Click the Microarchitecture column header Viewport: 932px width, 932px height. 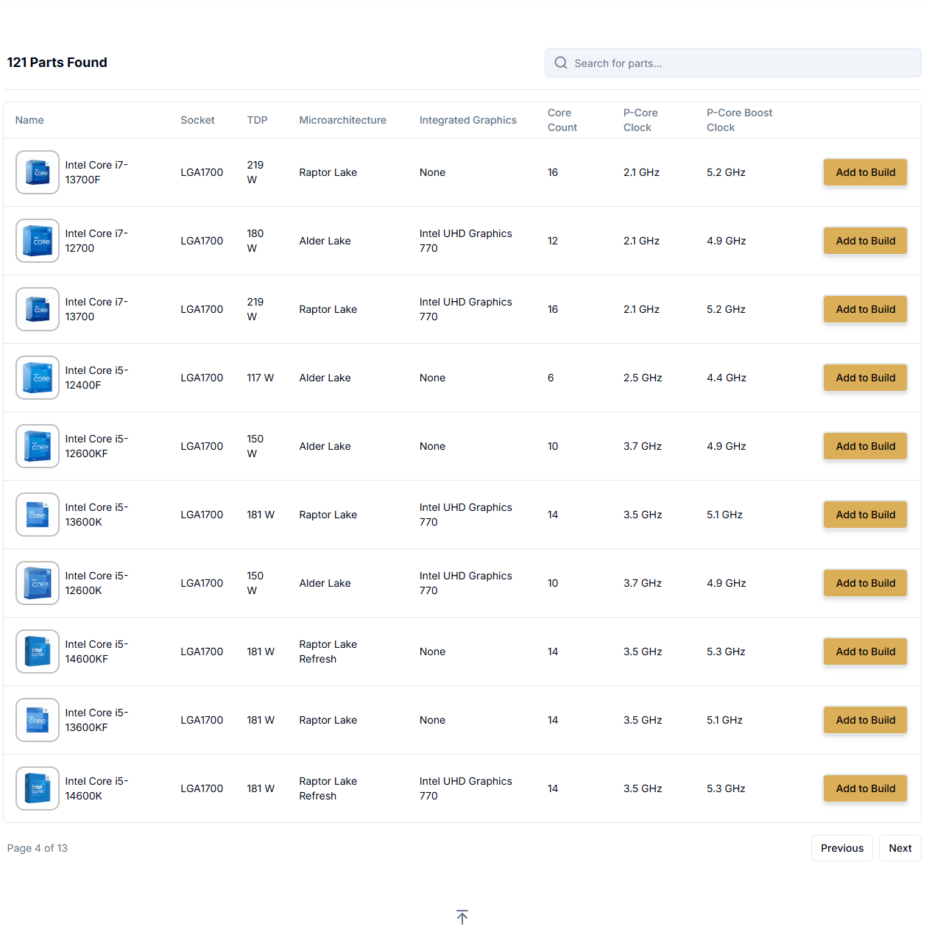point(342,120)
